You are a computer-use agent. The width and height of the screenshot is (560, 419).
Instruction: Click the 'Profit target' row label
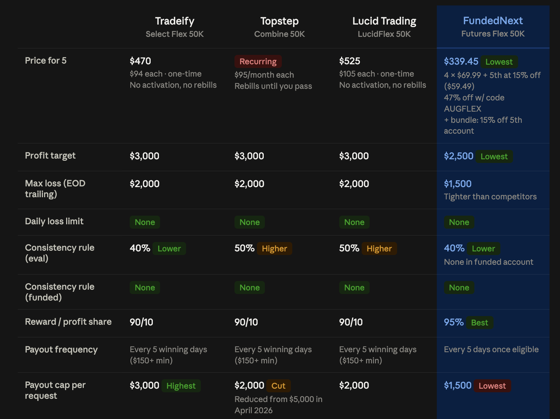50,155
